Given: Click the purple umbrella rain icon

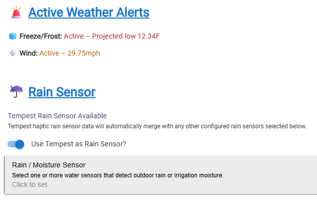Looking at the screenshot, I should tap(17, 92).
